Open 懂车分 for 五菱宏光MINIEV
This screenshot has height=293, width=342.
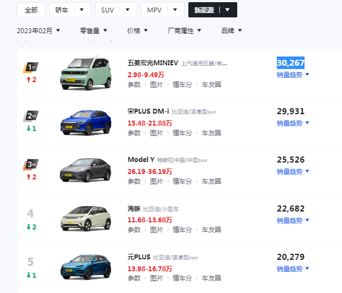[x=182, y=84]
